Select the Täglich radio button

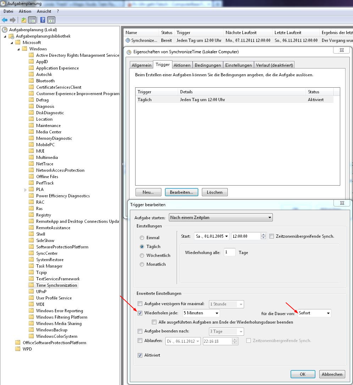(142, 247)
